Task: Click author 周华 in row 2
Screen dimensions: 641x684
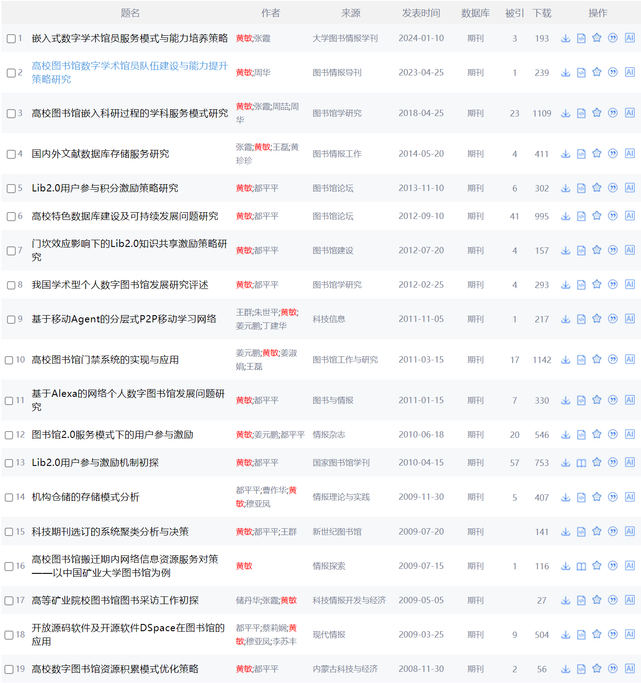Action: coord(262,72)
